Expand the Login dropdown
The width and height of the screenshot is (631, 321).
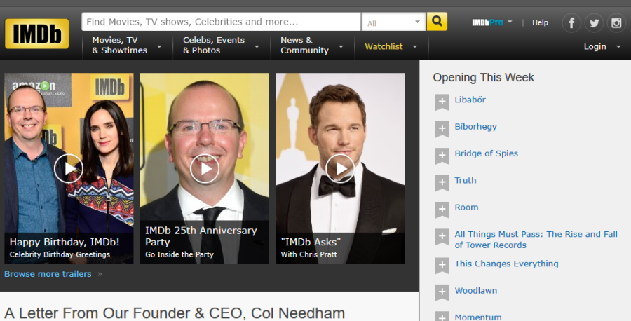point(602,47)
